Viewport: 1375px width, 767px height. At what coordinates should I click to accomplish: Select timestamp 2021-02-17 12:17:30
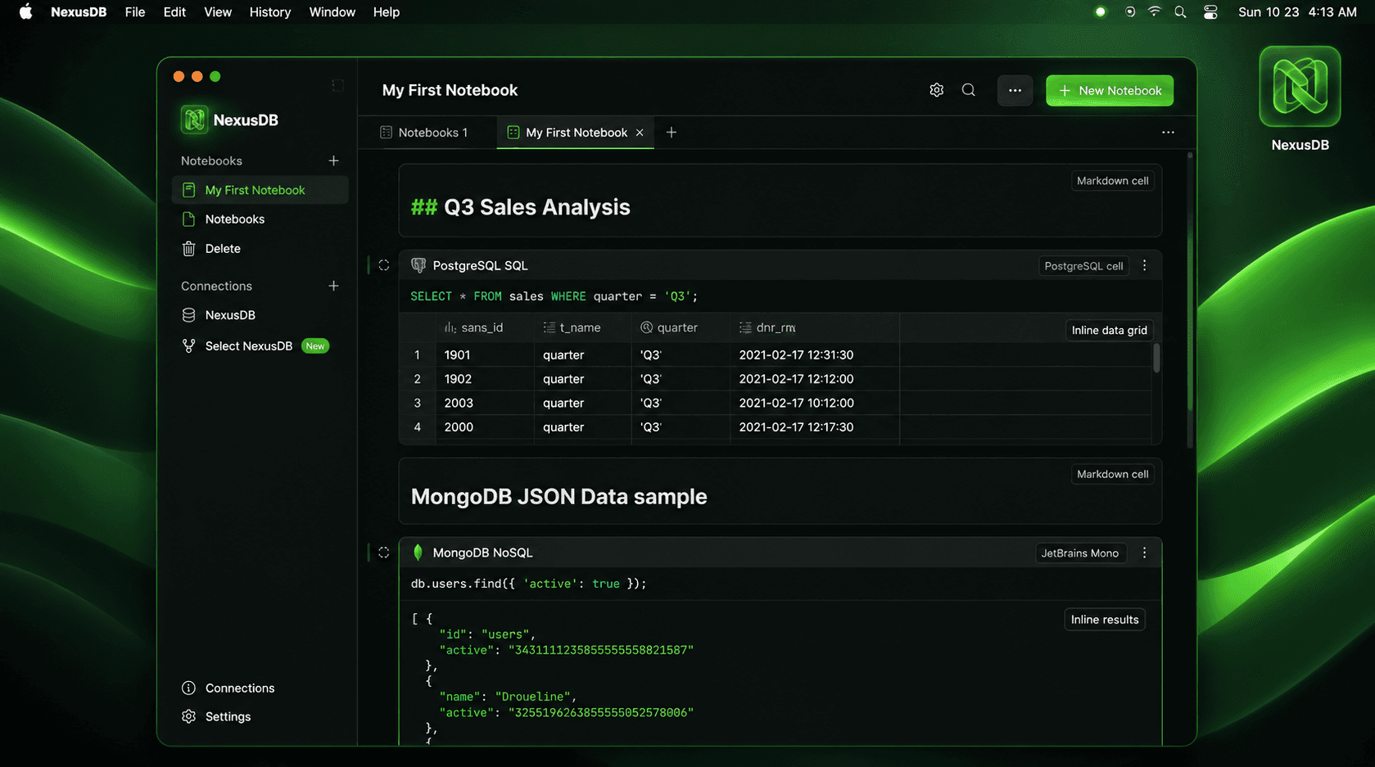pyautogui.click(x=796, y=427)
